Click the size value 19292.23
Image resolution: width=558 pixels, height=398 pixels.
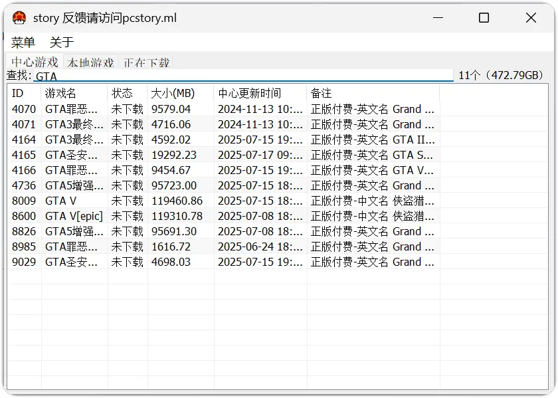(x=174, y=155)
